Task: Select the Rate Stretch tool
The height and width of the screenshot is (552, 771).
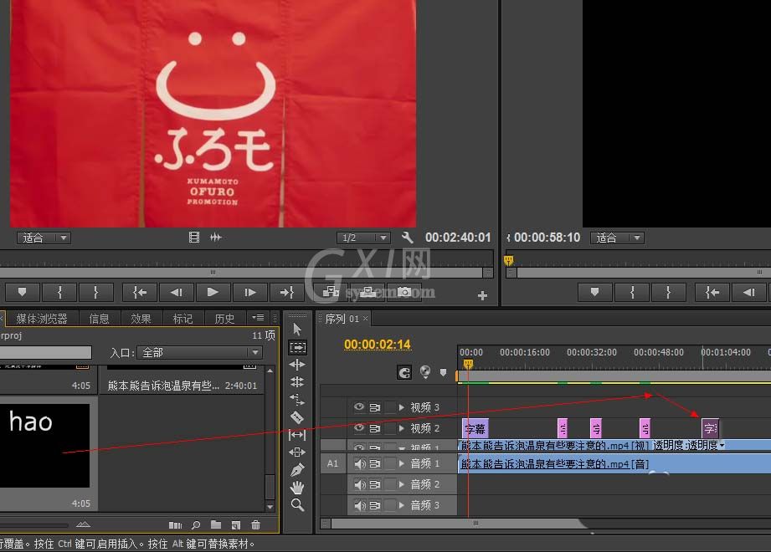Action: pos(297,399)
